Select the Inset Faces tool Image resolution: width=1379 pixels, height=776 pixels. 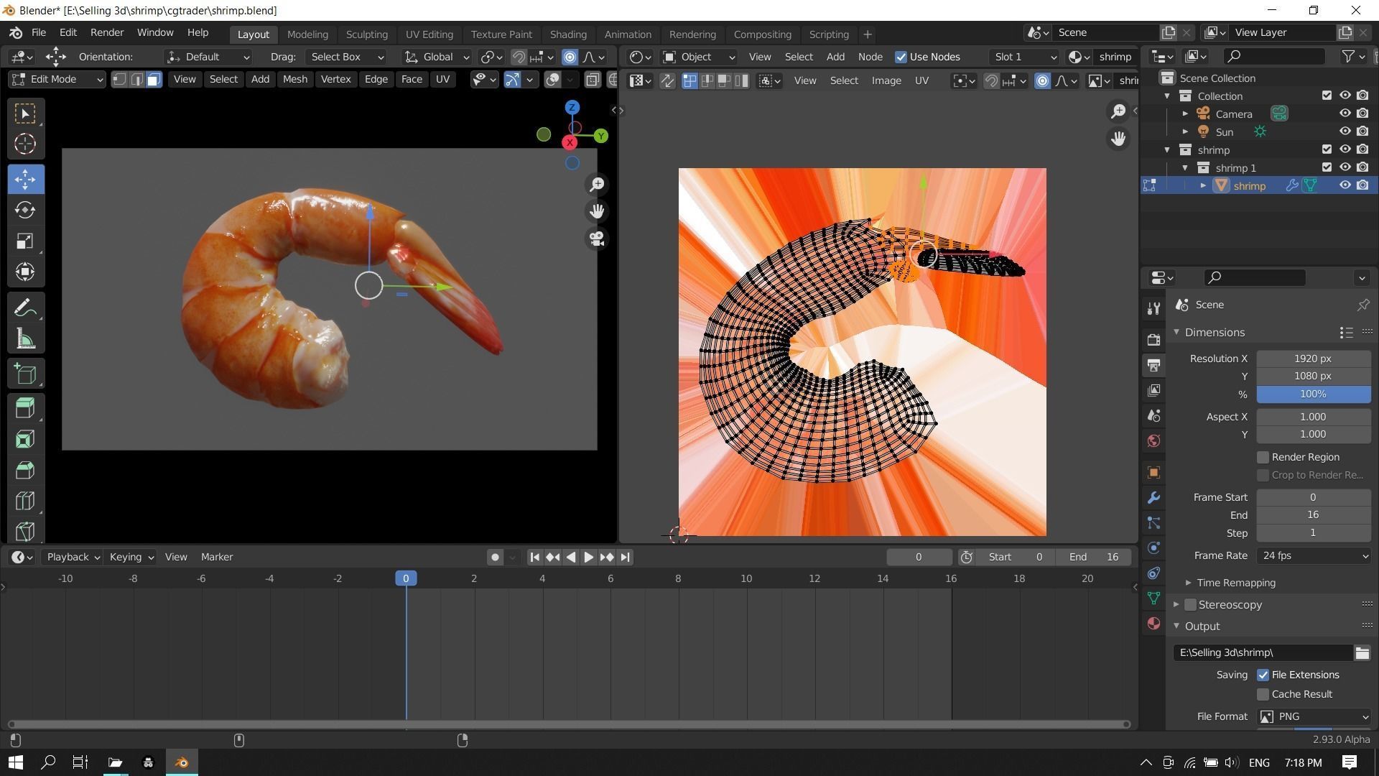click(x=25, y=439)
